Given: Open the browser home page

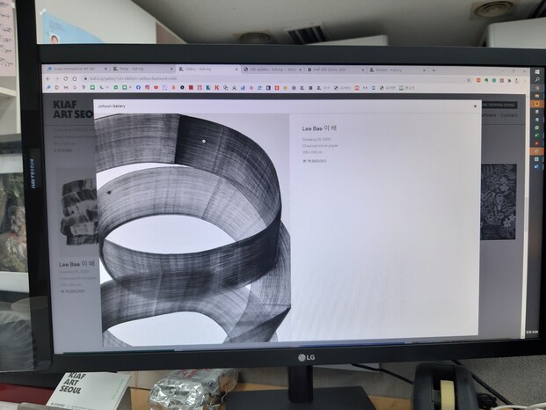Looking at the screenshot, I should pos(74,78).
